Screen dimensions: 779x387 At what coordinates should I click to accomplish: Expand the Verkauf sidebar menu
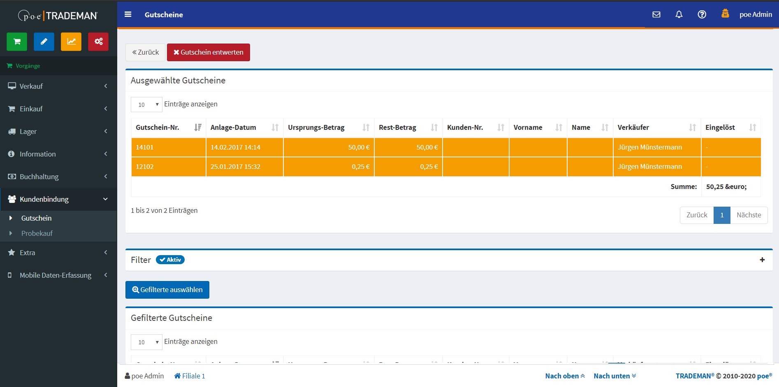point(58,86)
